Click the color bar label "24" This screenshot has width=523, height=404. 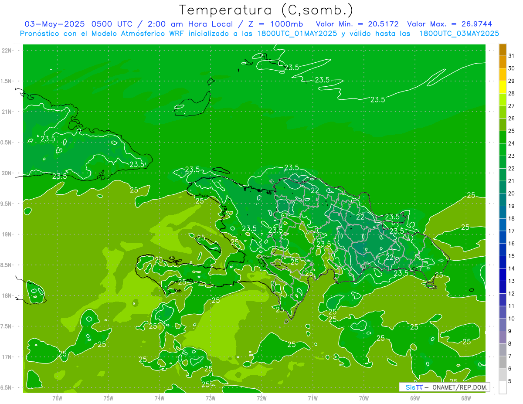[511, 143]
